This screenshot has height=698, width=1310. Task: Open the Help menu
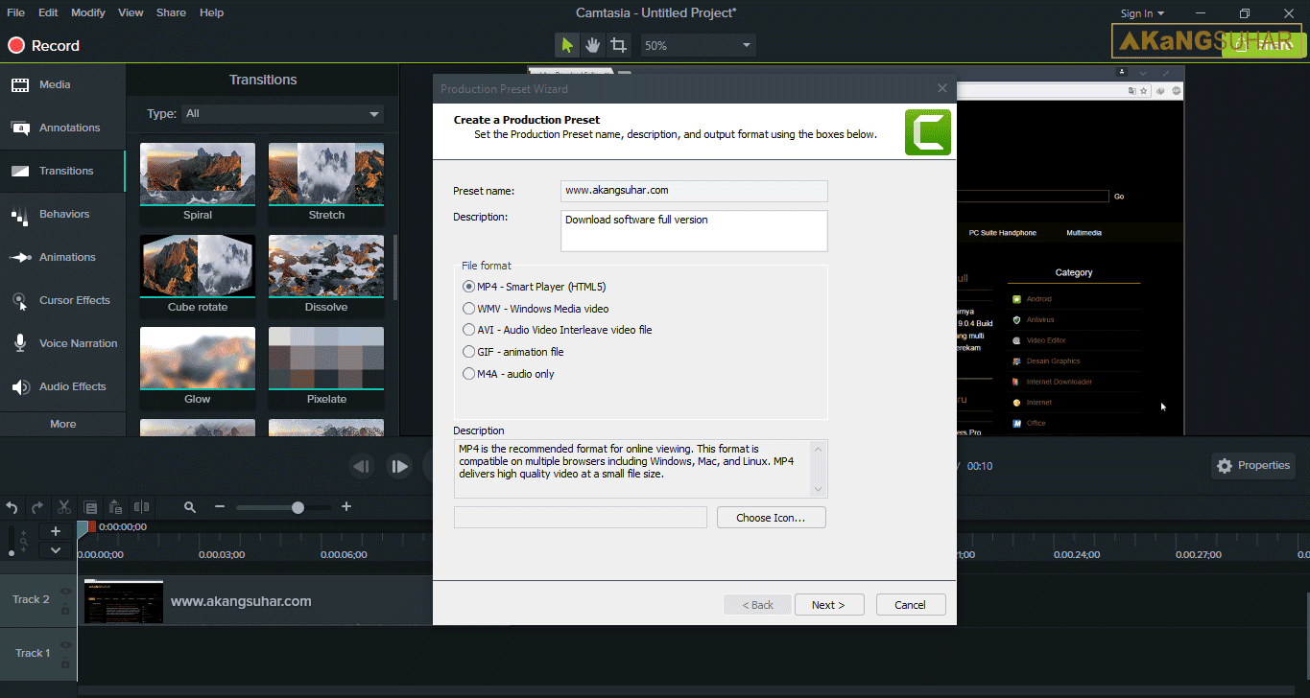point(211,12)
